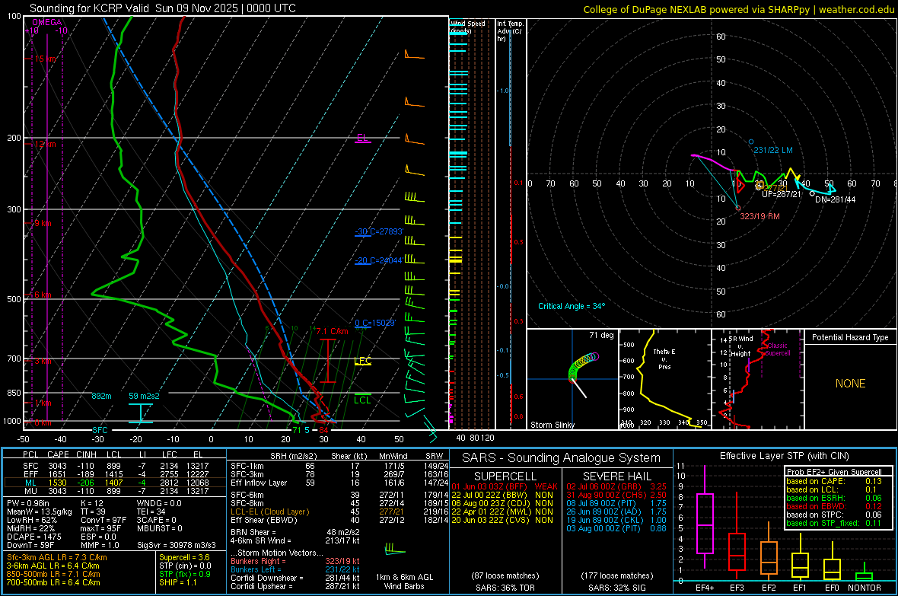
Task: Click the 'DN=281/44' hodograph label
Action: (835, 199)
